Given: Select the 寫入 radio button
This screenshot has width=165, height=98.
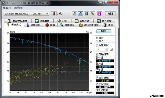Looking at the screenshot, I should point(97,41).
